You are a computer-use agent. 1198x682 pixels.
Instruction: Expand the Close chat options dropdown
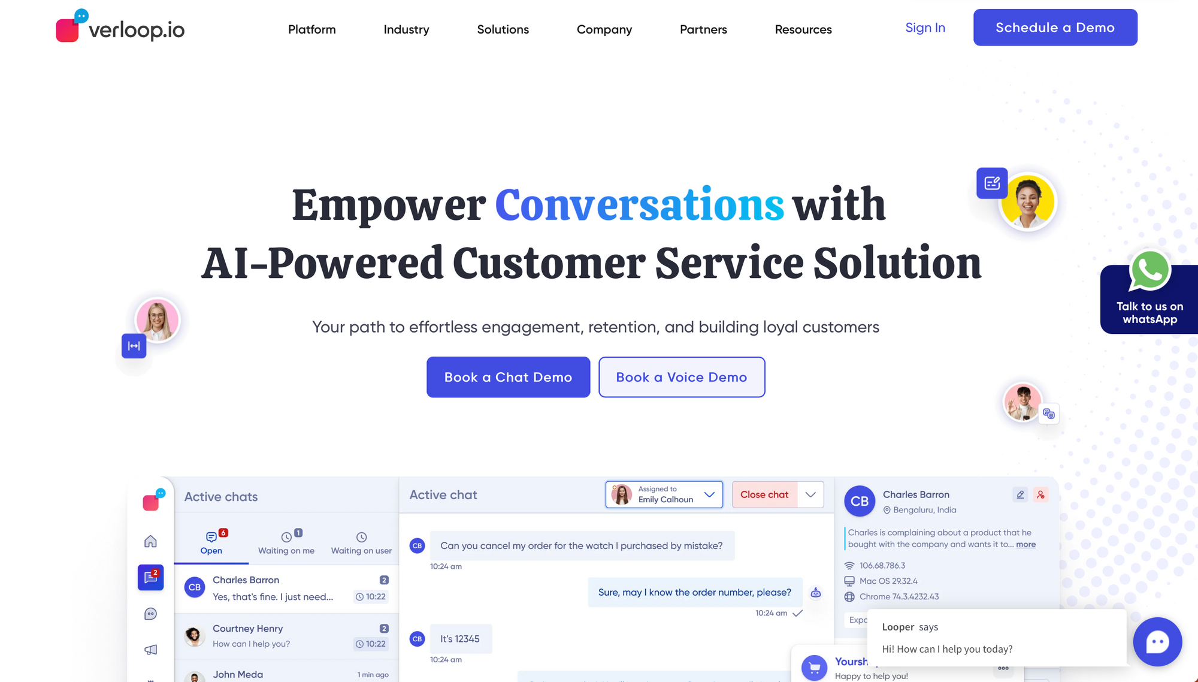(811, 494)
